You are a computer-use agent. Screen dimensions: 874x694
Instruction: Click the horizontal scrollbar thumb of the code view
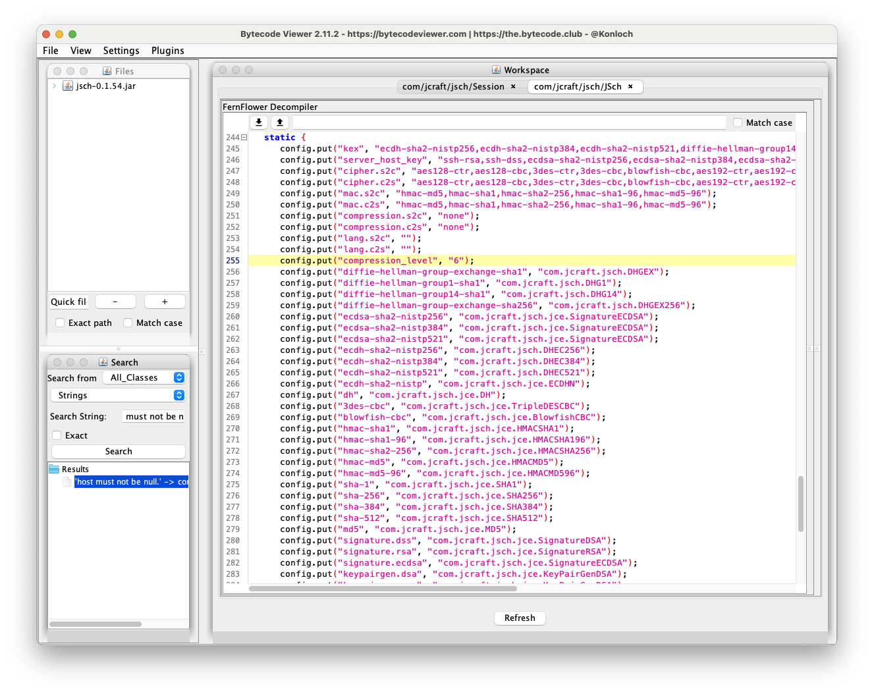pyautogui.click(x=383, y=589)
